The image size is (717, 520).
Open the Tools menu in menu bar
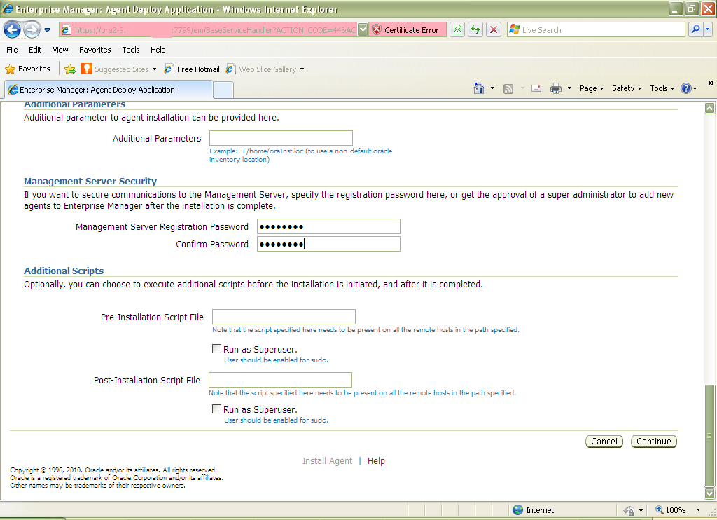131,50
